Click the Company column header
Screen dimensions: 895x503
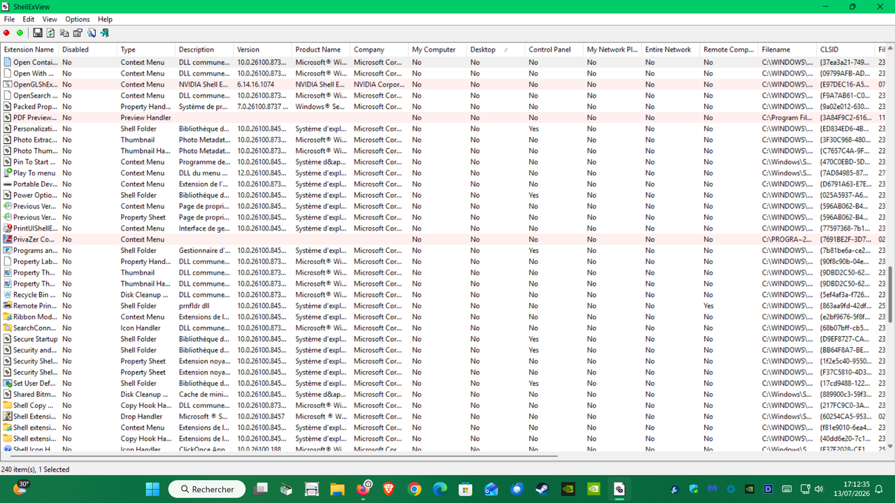379,50
